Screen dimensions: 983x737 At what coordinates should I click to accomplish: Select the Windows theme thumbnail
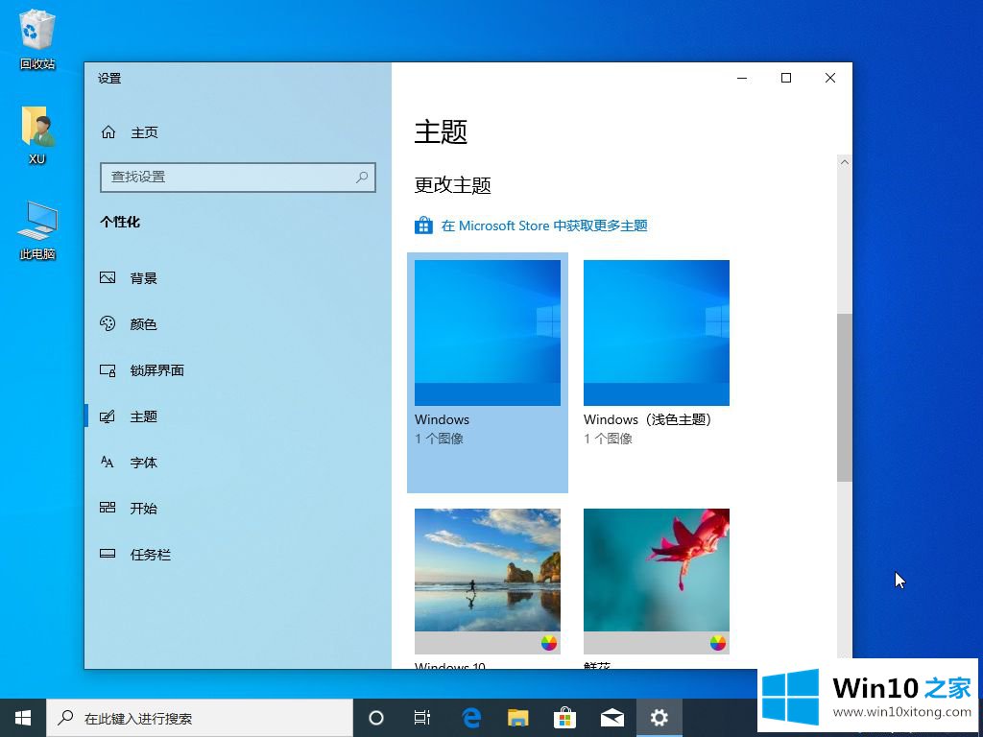(488, 333)
